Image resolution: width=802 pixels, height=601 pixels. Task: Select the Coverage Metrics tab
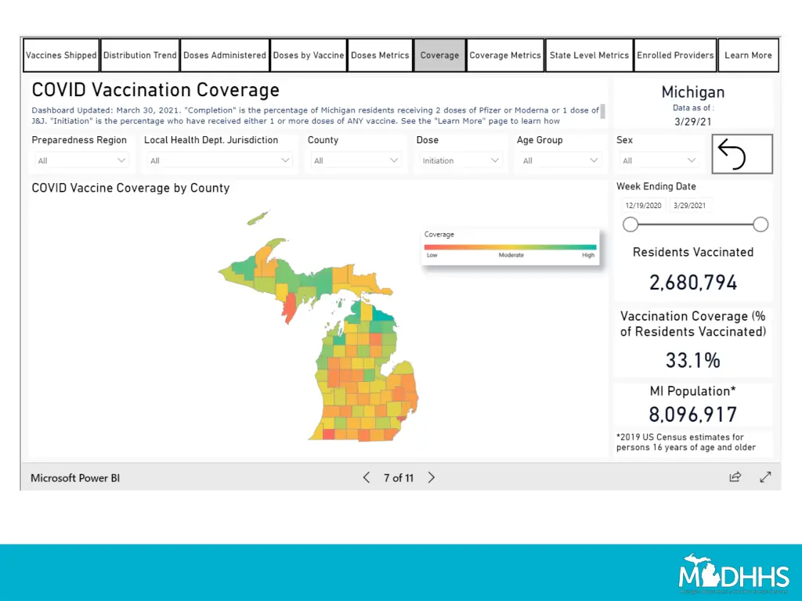pos(505,56)
